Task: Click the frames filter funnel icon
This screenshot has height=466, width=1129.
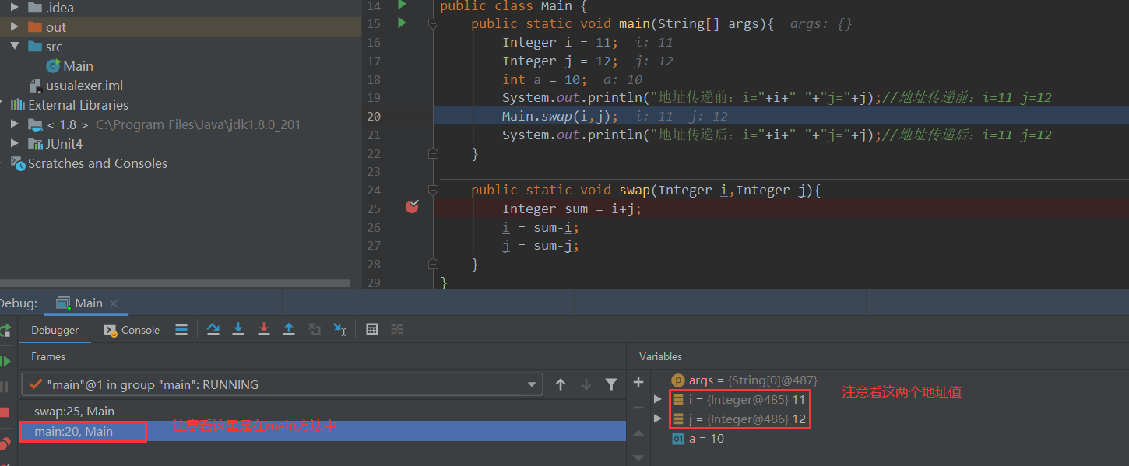Action: 611,384
